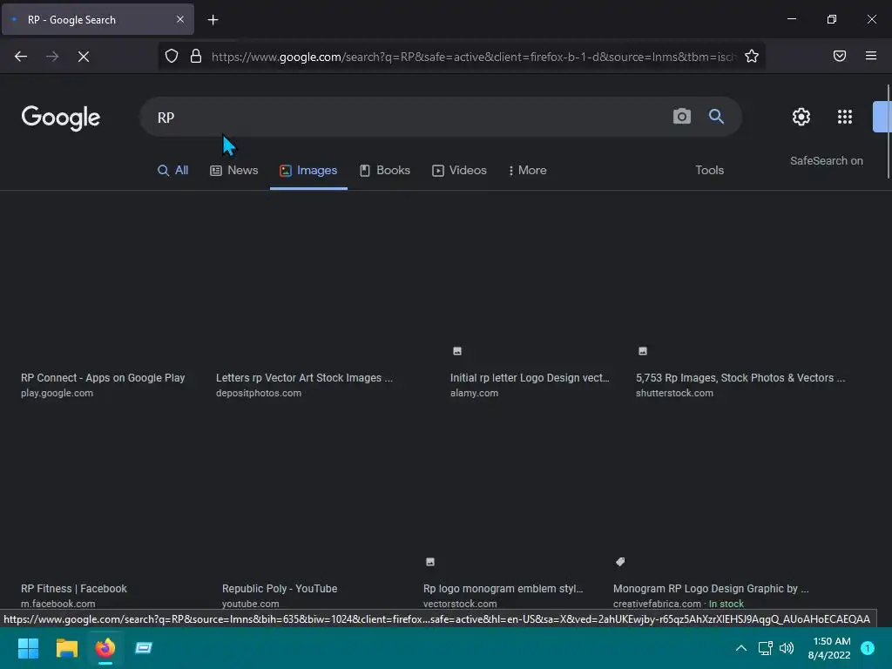The height and width of the screenshot is (669, 892).
Task: Open the Tools filter options
Action: click(709, 170)
